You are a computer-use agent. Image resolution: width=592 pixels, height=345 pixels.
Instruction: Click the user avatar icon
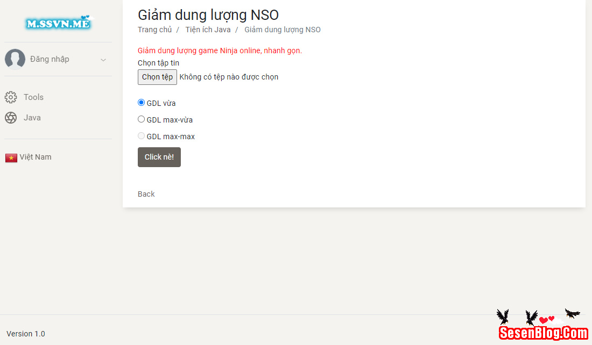pos(15,59)
